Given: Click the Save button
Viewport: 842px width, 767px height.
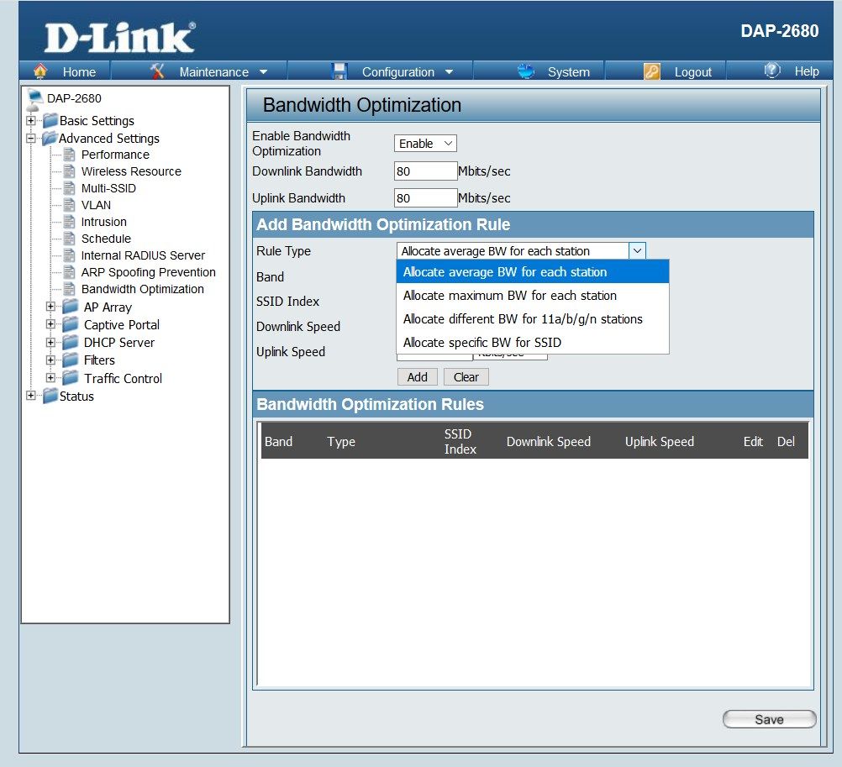Looking at the screenshot, I should [x=769, y=719].
